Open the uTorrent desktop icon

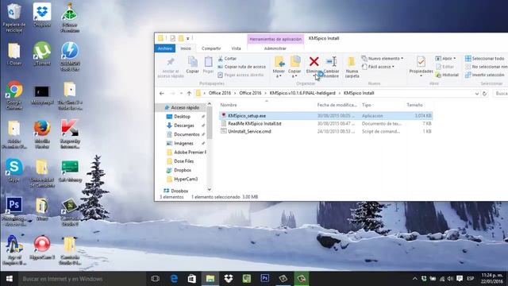42,53
